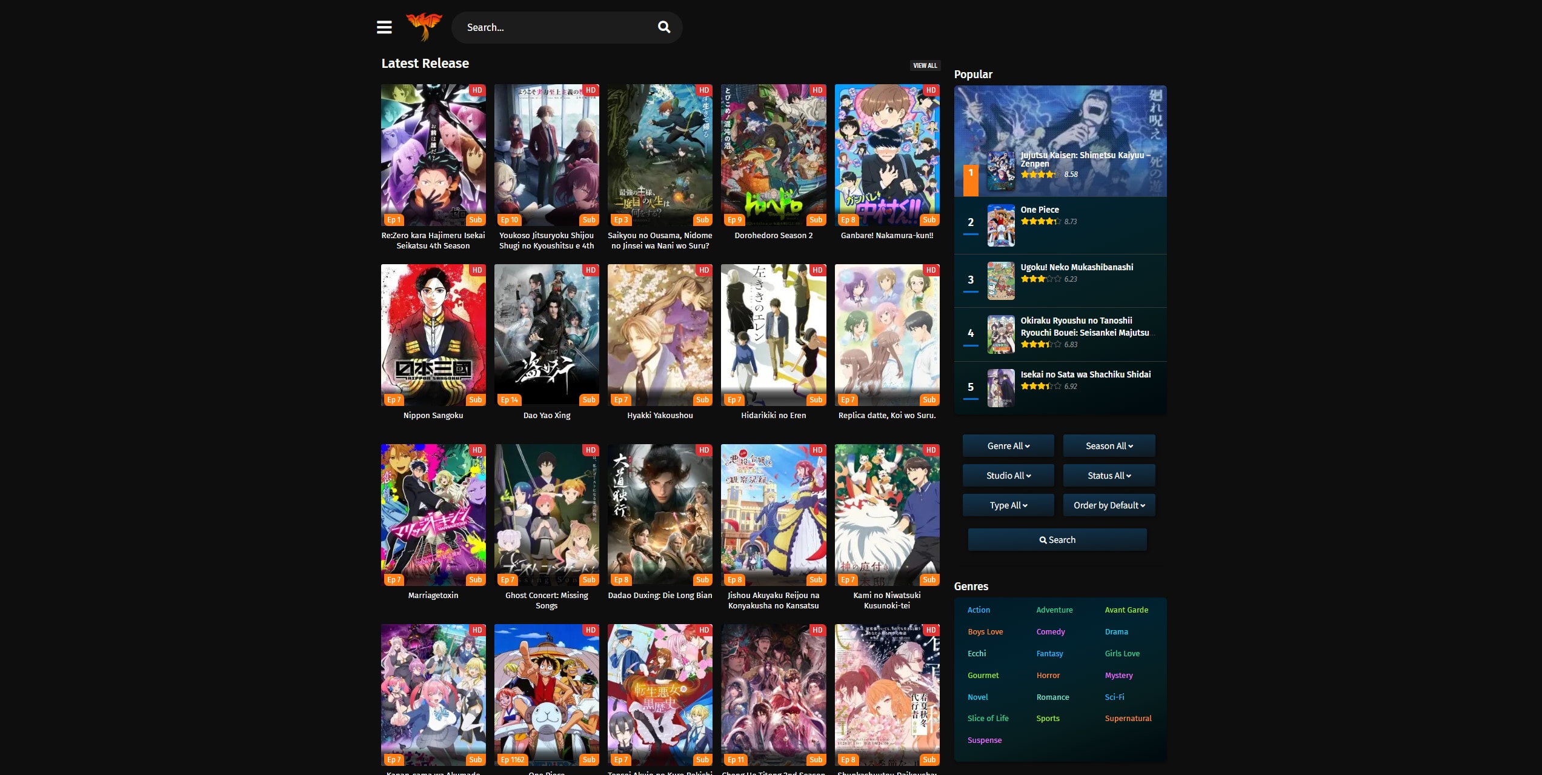
Task: Open the Supernatural genre
Action: 1128,719
